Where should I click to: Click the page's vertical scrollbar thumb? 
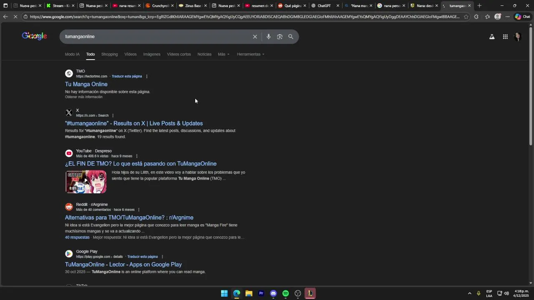point(531,85)
